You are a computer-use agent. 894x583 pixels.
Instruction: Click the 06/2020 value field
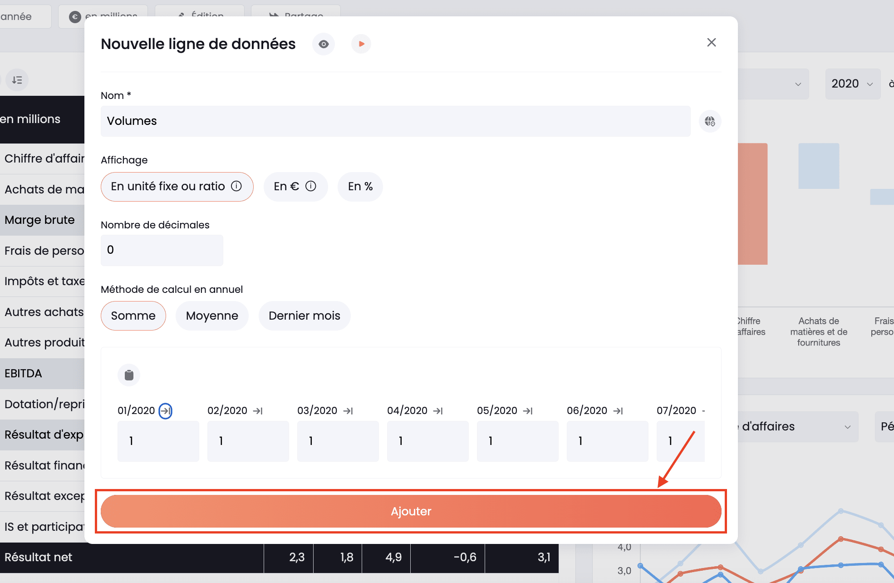(x=607, y=441)
